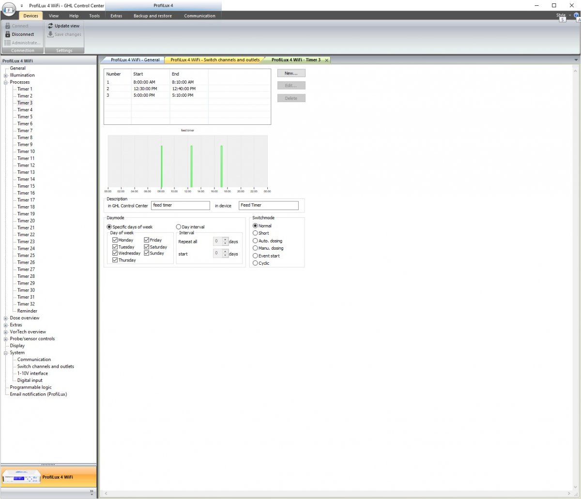Uncheck the Friday checkbox
Viewport: 581px width, 499px height.
[146, 240]
